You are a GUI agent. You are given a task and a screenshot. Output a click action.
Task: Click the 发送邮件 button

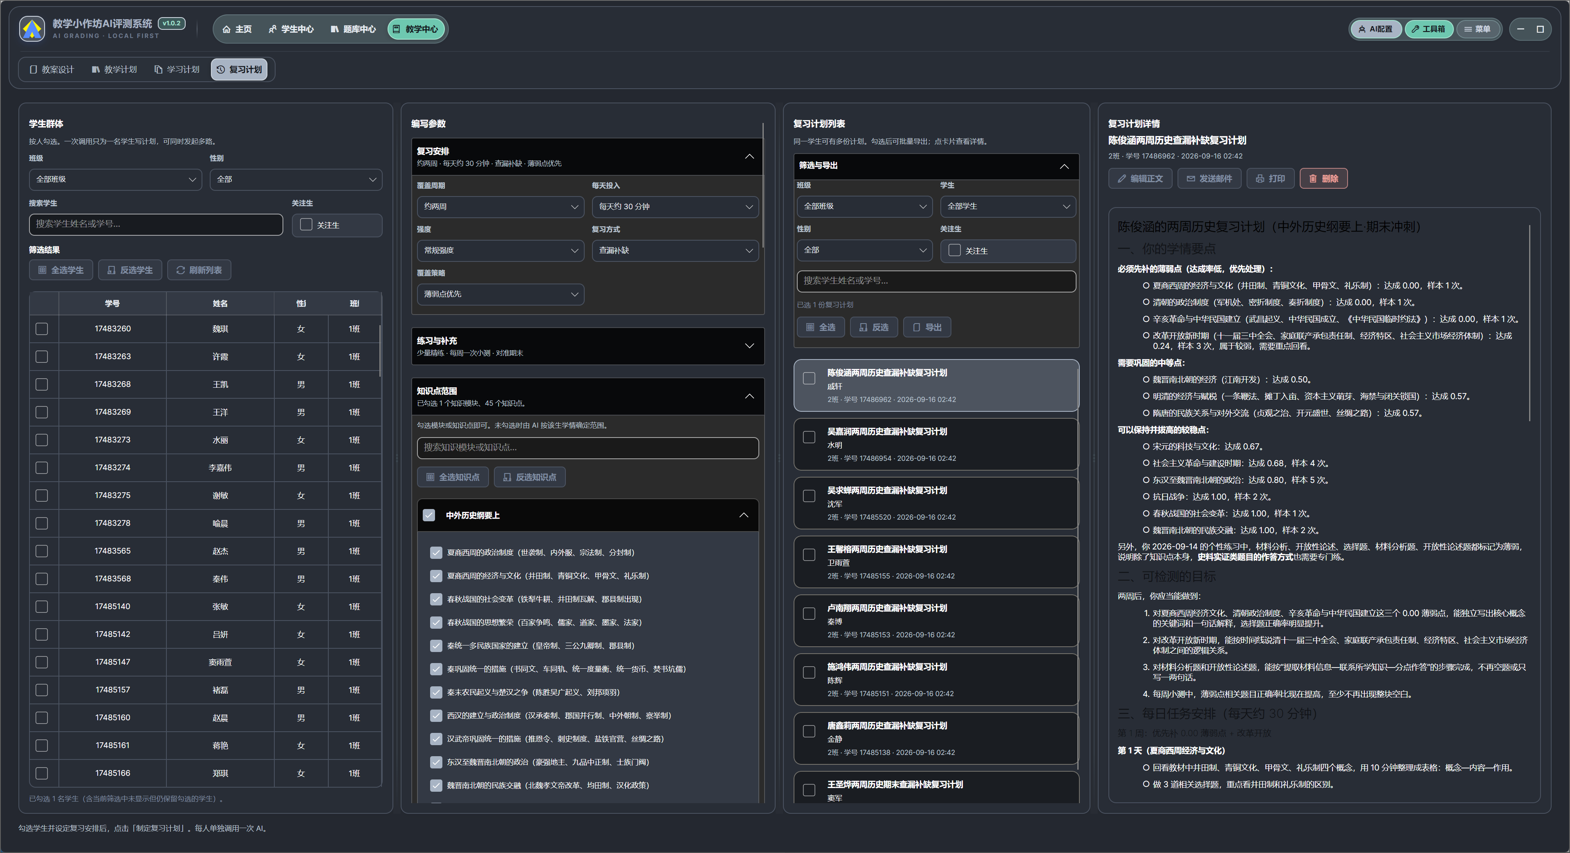click(1209, 179)
